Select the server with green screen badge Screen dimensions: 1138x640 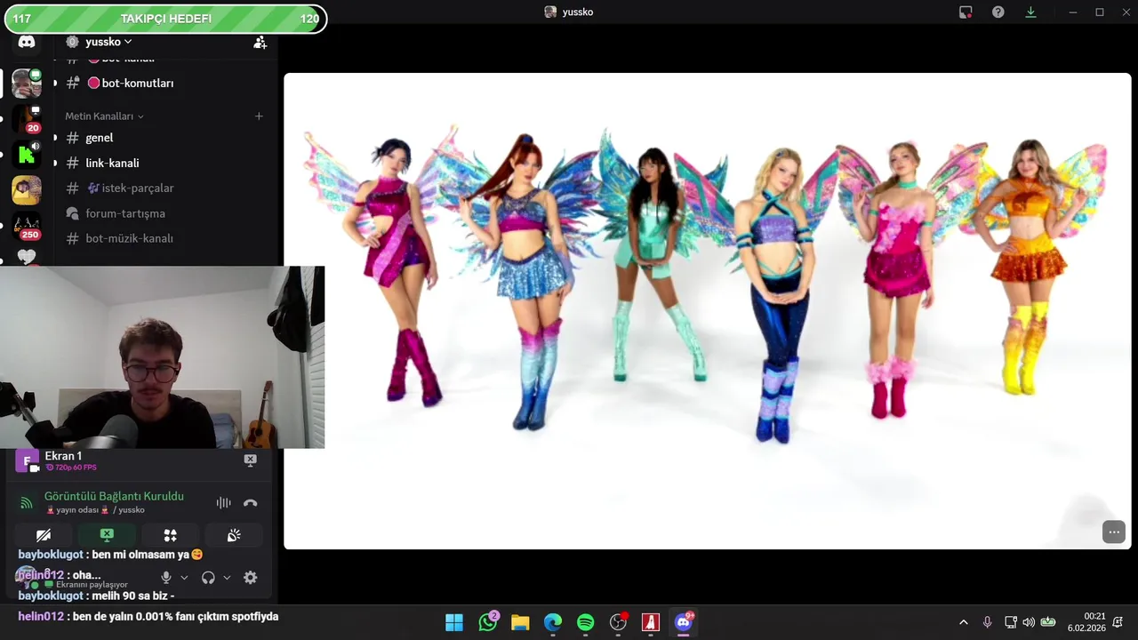27,83
